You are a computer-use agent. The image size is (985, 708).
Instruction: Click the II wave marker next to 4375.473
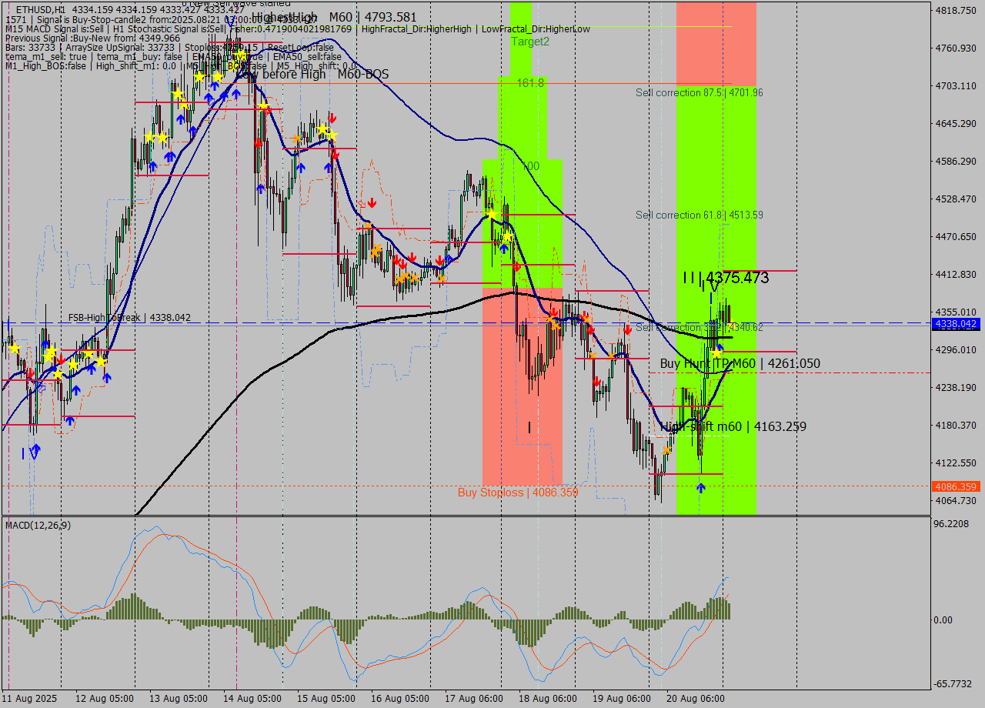tap(690, 278)
